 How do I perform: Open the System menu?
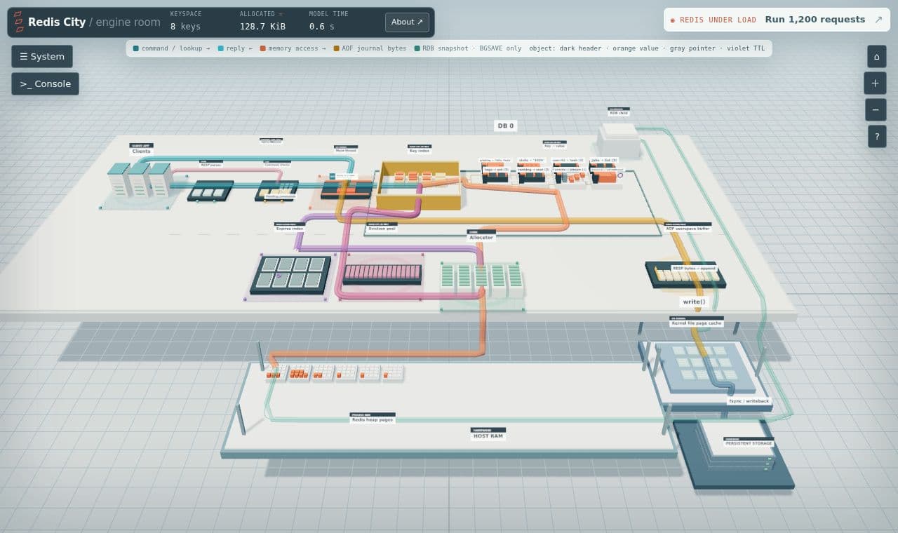[42, 57]
